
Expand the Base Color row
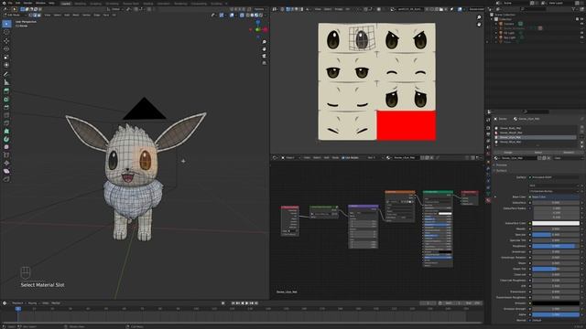pyautogui.click(x=495, y=197)
